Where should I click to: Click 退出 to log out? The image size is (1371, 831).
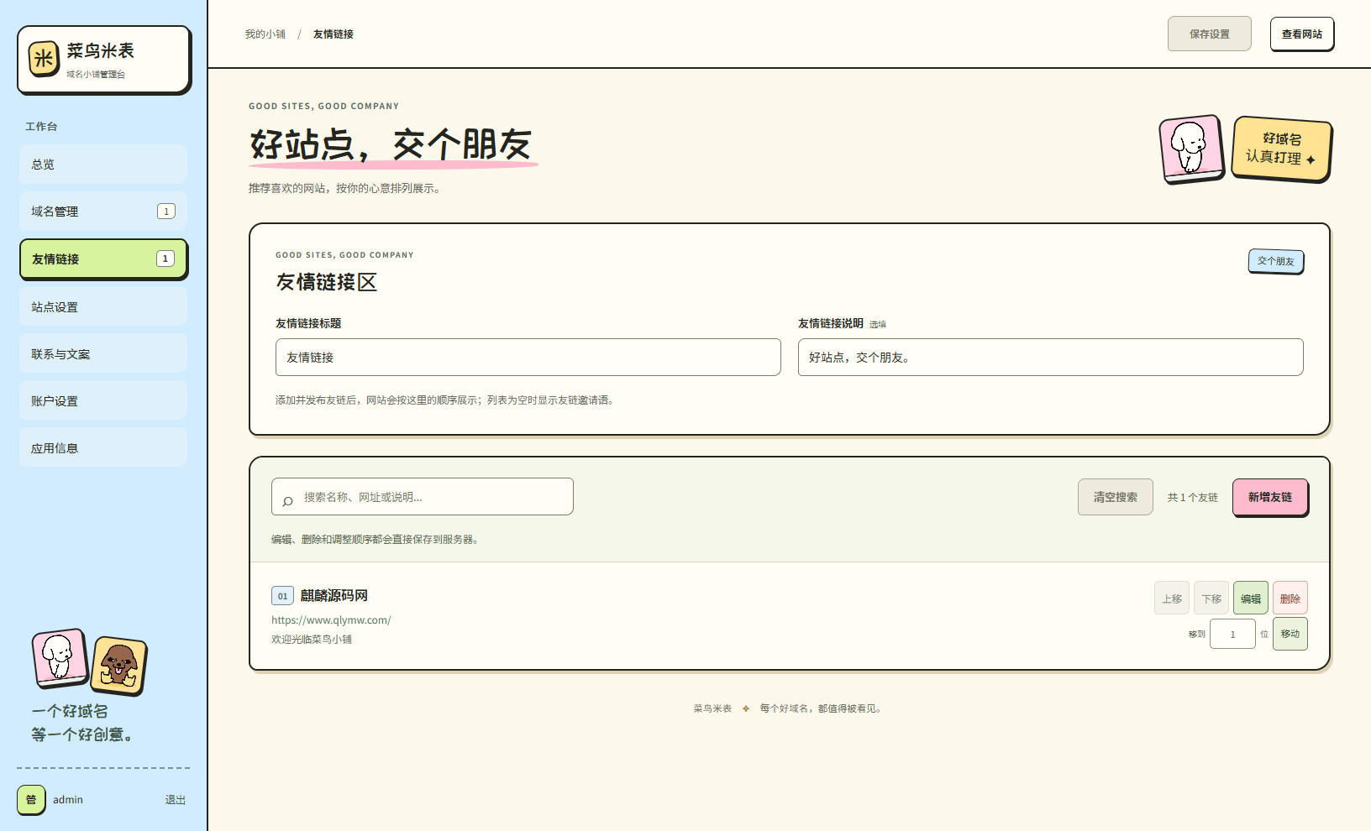point(176,800)
